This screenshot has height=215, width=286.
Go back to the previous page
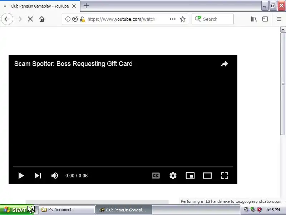(7, 19)
